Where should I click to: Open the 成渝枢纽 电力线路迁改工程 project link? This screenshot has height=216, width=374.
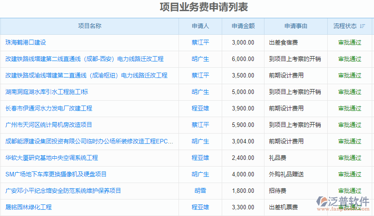(x=86, y=75)
